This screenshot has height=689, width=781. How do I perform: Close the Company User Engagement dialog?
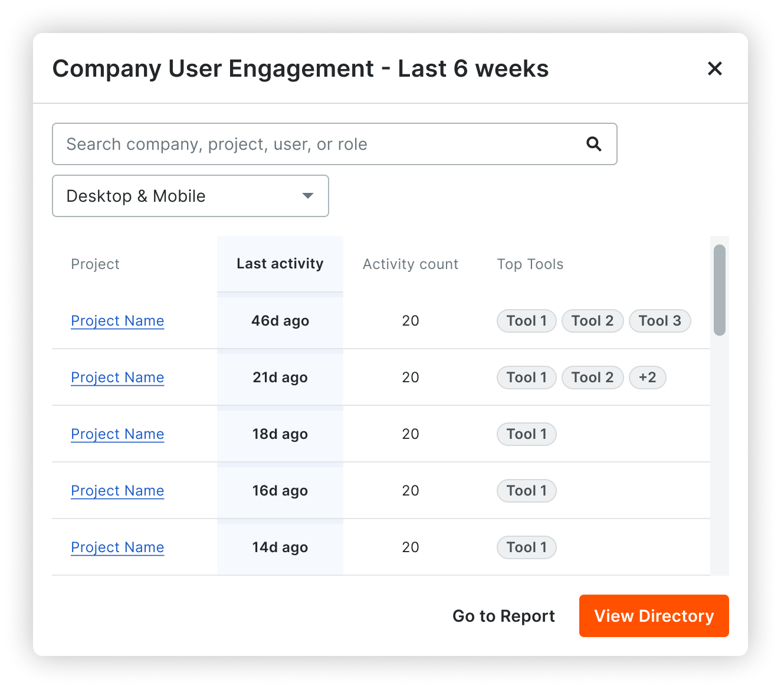click(714, 68)
